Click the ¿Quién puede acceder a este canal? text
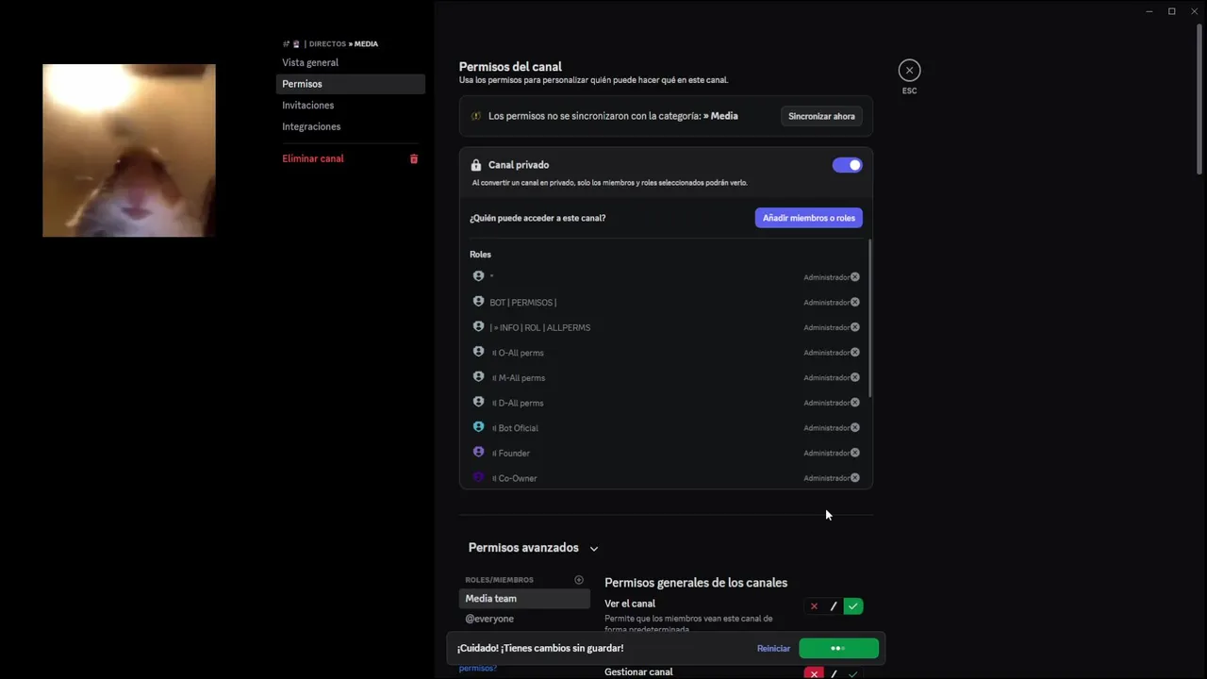 (x=537, y=218)
